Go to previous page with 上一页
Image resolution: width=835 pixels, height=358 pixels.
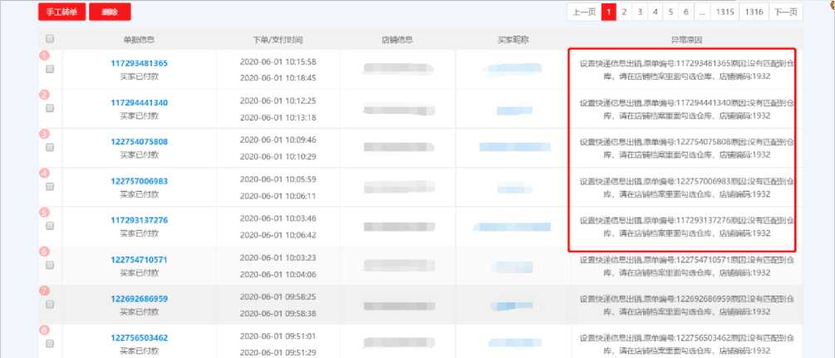tap(584, 12)
